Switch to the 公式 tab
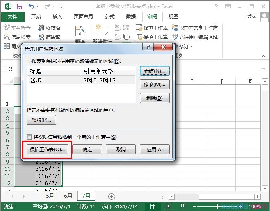270x211 pixels. click(x=110, y=17)
